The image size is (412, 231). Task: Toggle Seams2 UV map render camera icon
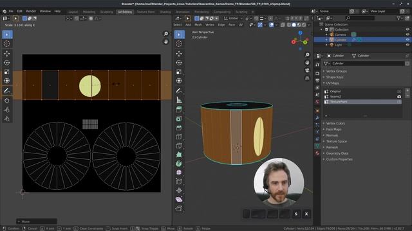399,97
